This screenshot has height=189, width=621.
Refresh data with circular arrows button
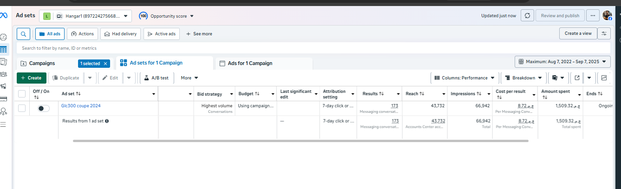527,15
